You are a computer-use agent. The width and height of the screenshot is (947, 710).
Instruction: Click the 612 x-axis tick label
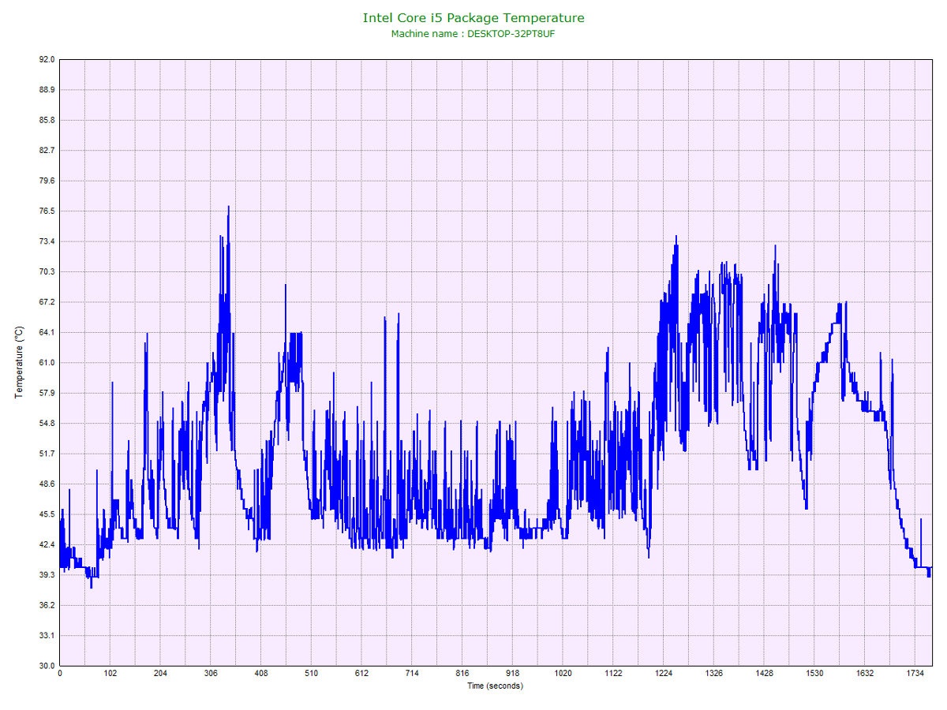tap(361, 674)
